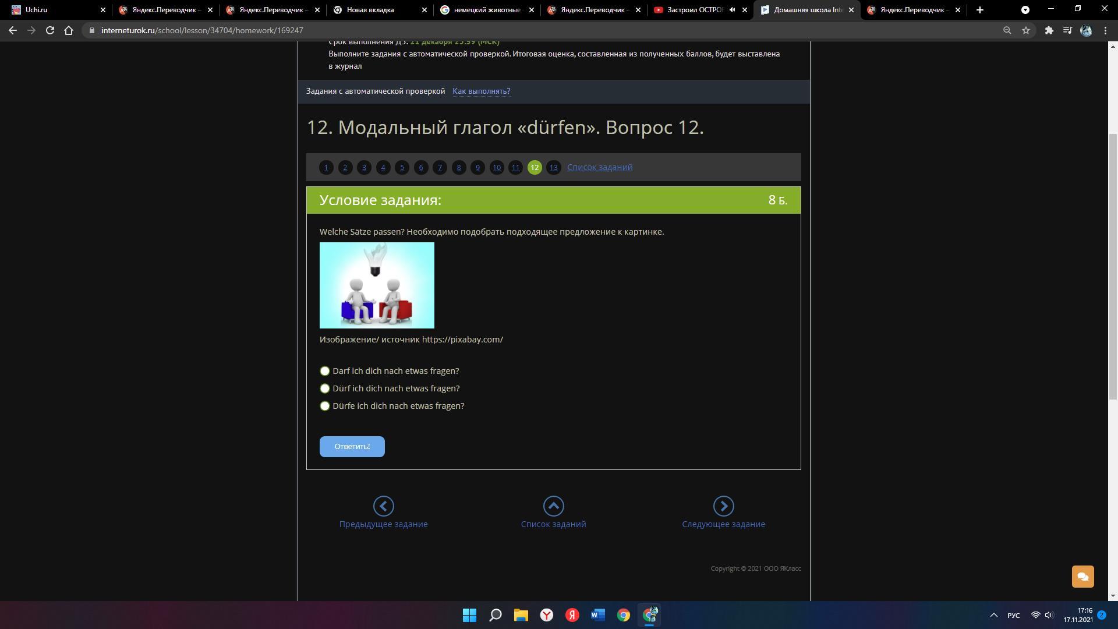Select "Dürf ich dich nach etwas fragen?"

point(325,388)
